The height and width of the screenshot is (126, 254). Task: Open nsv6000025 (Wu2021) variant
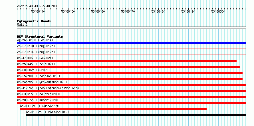coord(33,70)
